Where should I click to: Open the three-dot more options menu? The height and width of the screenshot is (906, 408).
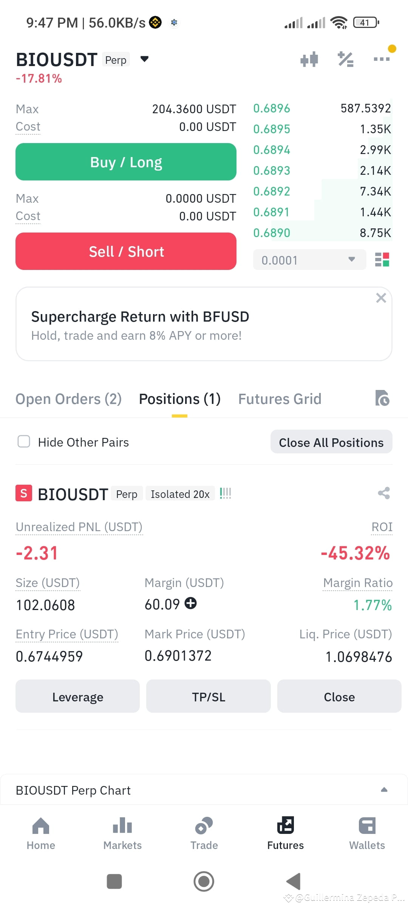(382, 59)
